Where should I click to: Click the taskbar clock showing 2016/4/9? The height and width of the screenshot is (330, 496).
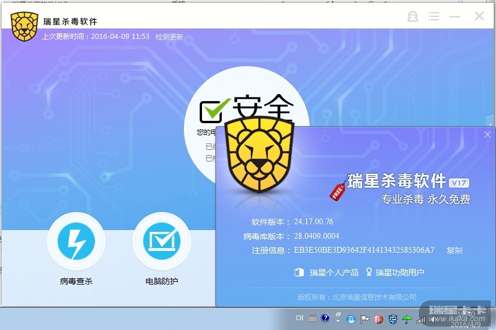[466, 320]
